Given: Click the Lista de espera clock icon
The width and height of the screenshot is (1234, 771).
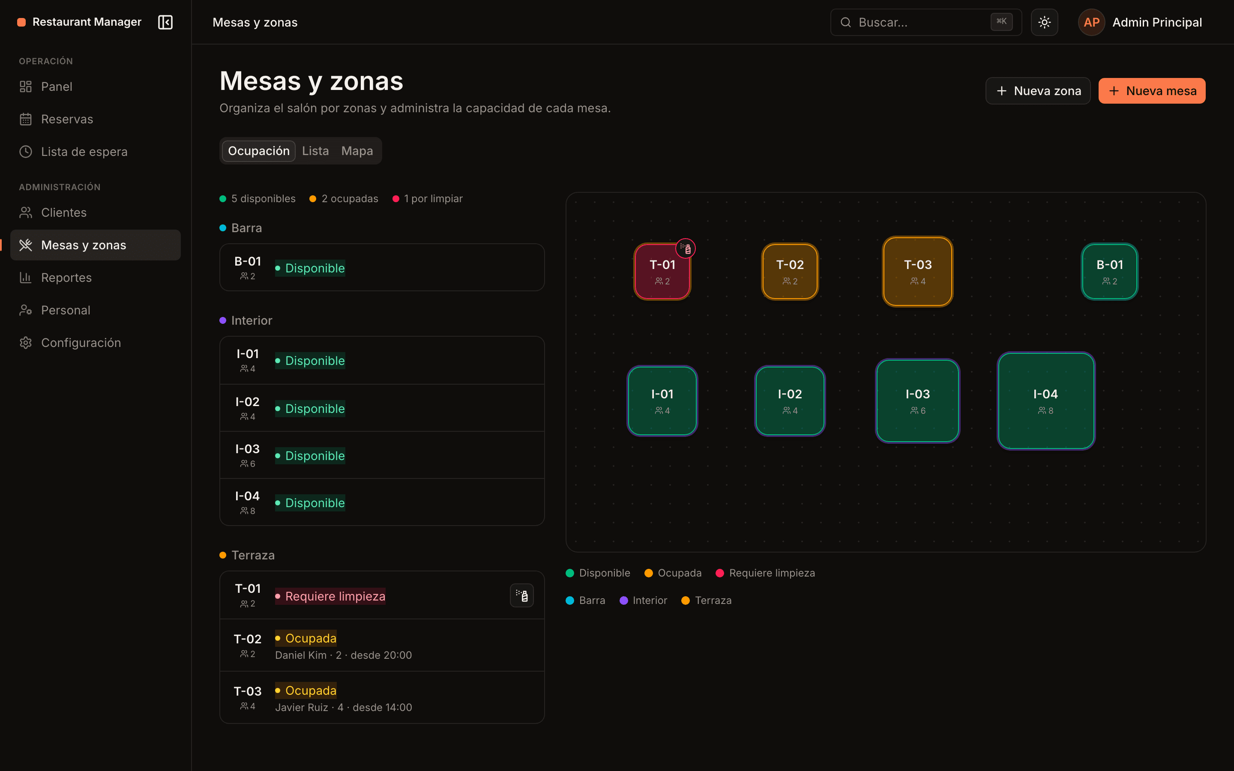Looking at the screenshot, I should [x=26, y=152].
